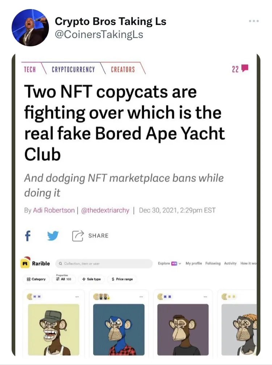Click the Rarible logo icon

click(26, 263)
